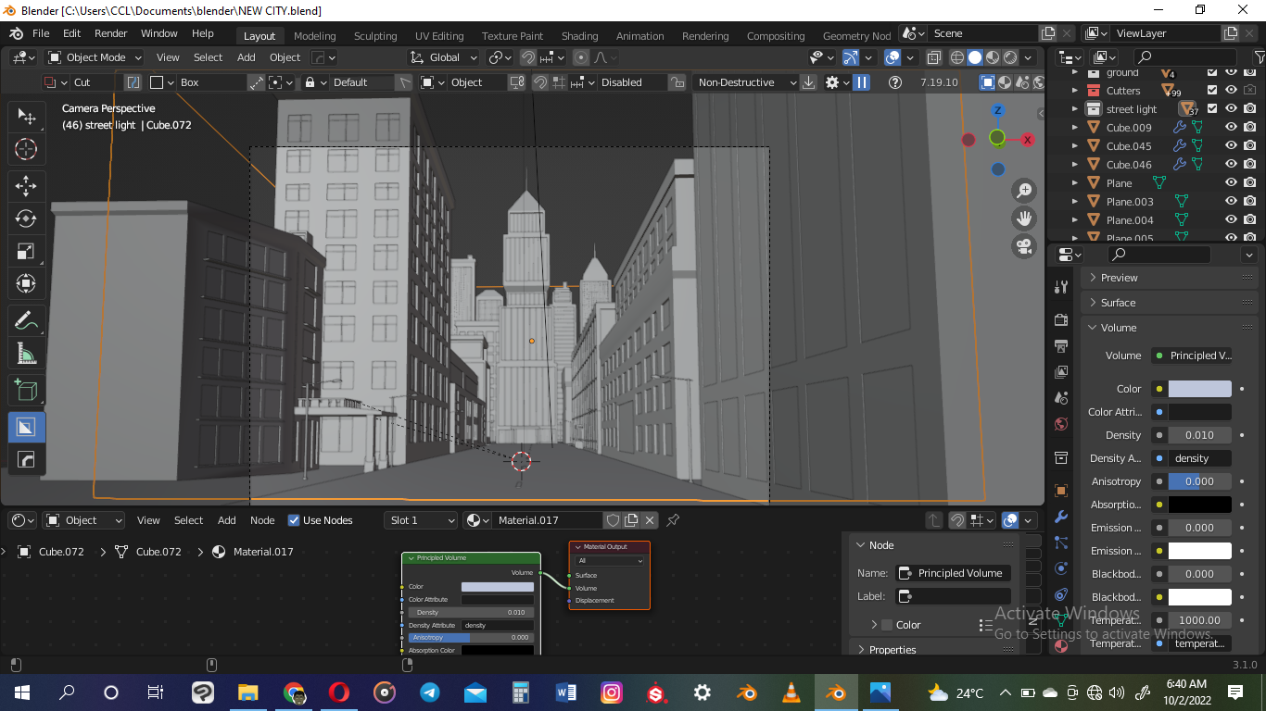Viewport: 1266px width, 711px height.
Task: Select the Scale tool in left toolbar
Action: tap(26, 251)
